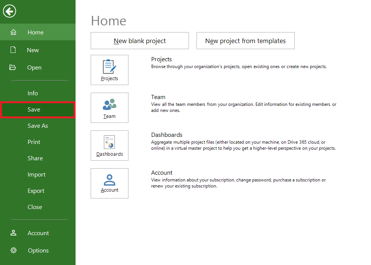Click Close in the sidebar
The width and height of the screenshot is (371, 265).
(35, 207)
